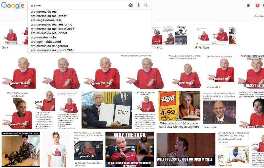Open the Reinhardt related search chip
Image resolution: width=264 pixels, height=168 pixels.
[170, 38]
